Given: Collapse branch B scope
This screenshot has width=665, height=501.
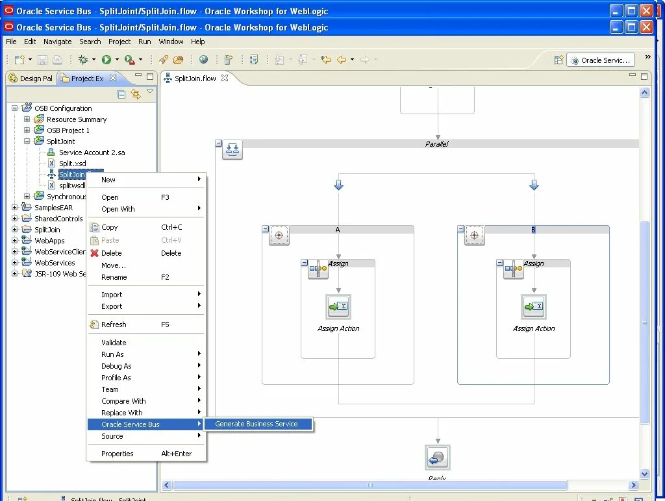Looking at the screenshot, I should [461, 229].
